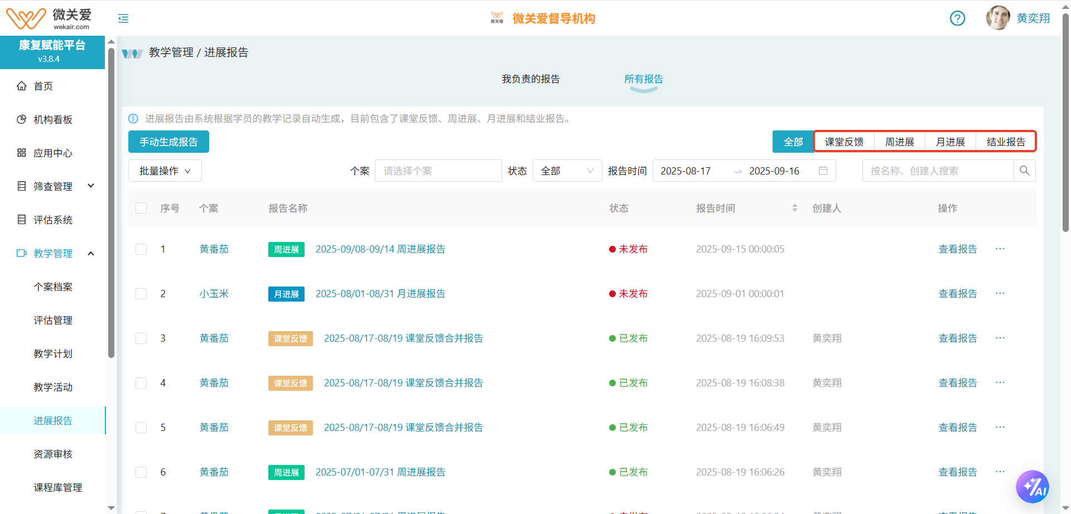Open the floating AI assistant icon
Image resolution: width=1071 pixels, height=514 pixels.
[1032, 487]
